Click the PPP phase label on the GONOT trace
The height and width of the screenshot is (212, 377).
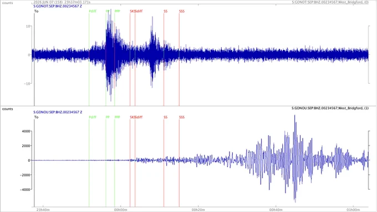pyautogui.click(x=118, y=11)
